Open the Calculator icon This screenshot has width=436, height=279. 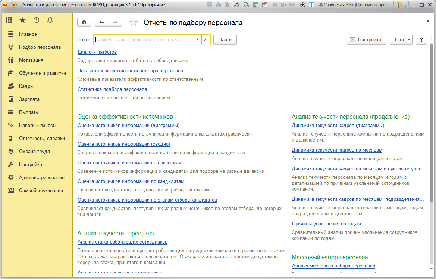pos(255,5)
